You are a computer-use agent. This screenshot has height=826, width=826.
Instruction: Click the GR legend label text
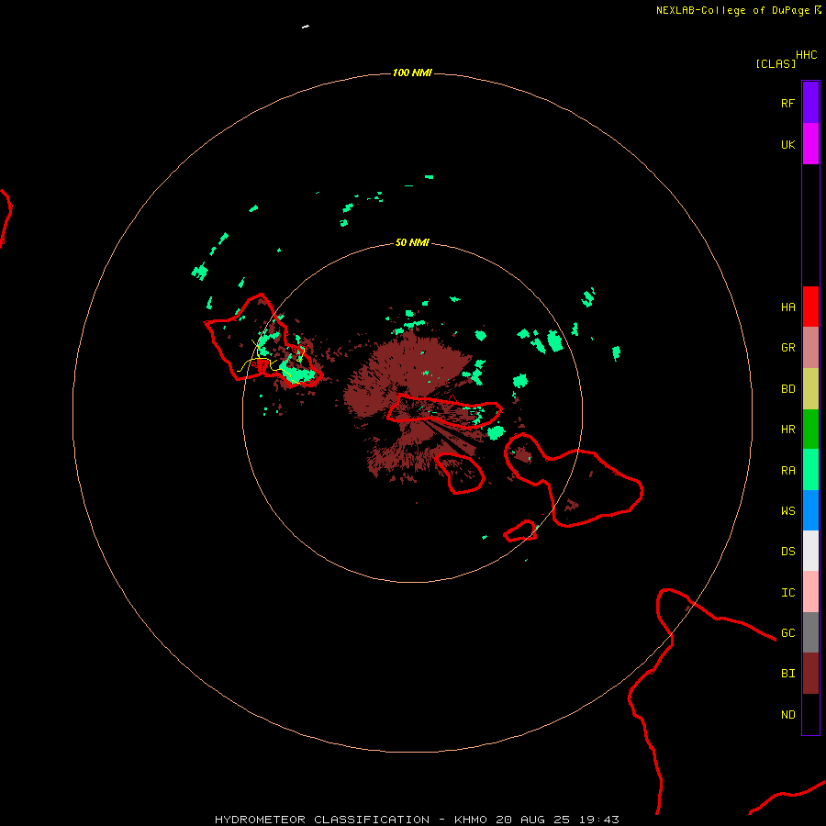tap(787, 348)
